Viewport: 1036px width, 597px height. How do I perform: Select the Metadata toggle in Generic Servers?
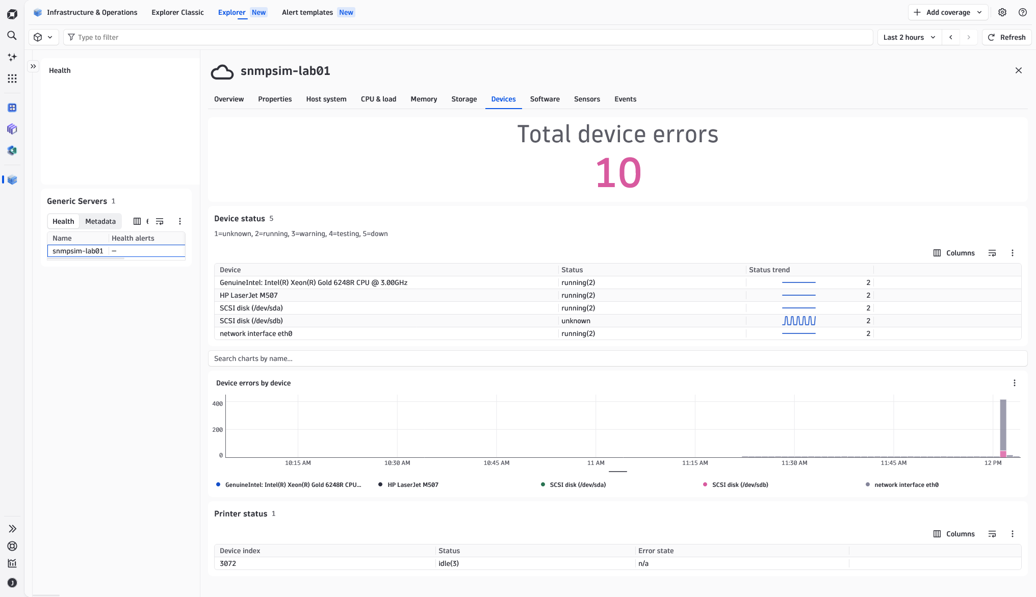(100, 221)
